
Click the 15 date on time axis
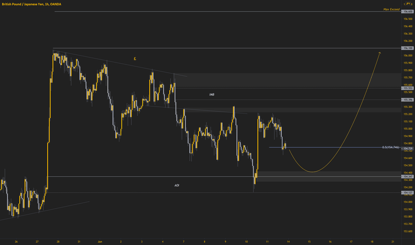[309, 241]
